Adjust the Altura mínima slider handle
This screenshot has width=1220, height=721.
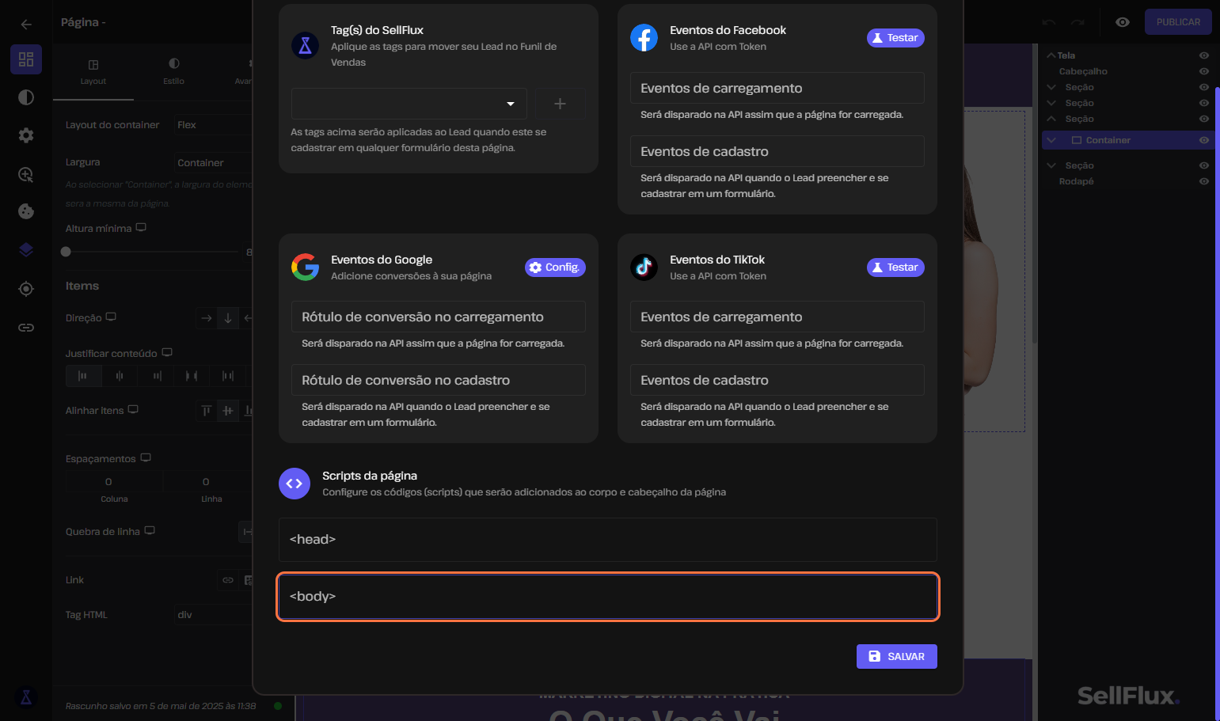[x=66, y=252]
